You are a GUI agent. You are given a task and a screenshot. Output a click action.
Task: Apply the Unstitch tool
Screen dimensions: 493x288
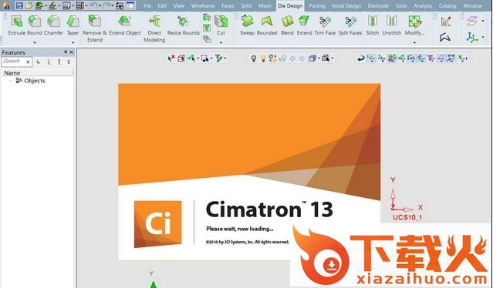coord(392,25)
